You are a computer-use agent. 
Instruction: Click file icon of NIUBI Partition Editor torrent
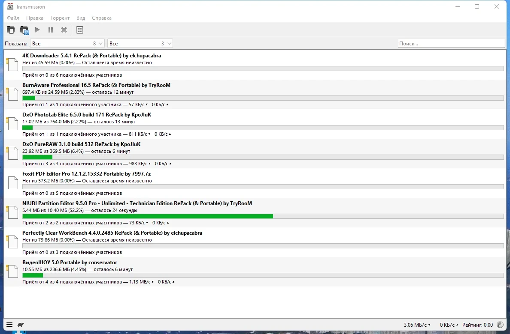[x=12, y=212]
